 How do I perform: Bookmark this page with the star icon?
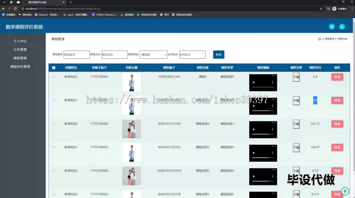click(x=321, y=9)
